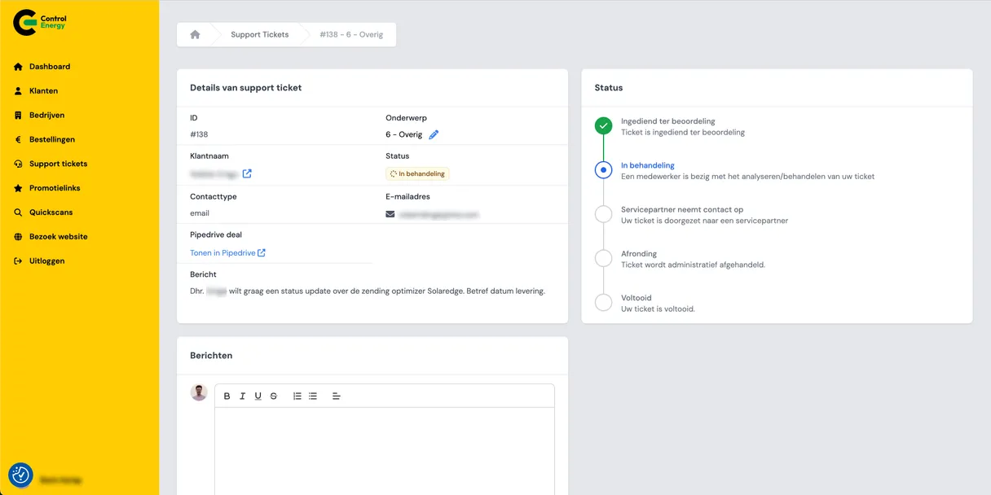
Task: Insert a numbered list in the editor
Action: 297,396
